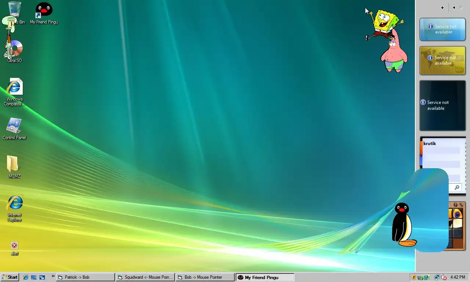
Task: Click the gold world map gadget
Action: (442, 61)
